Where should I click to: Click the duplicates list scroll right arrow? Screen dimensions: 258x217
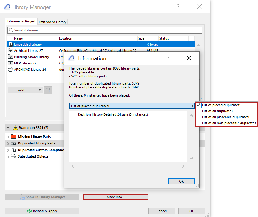[x=183, y=166]
